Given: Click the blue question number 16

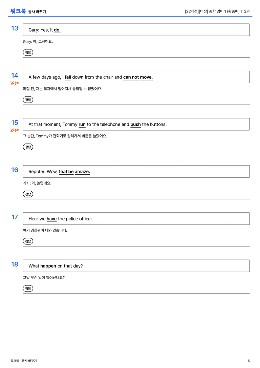Looking at the screenshot, I should click(15, 170).
